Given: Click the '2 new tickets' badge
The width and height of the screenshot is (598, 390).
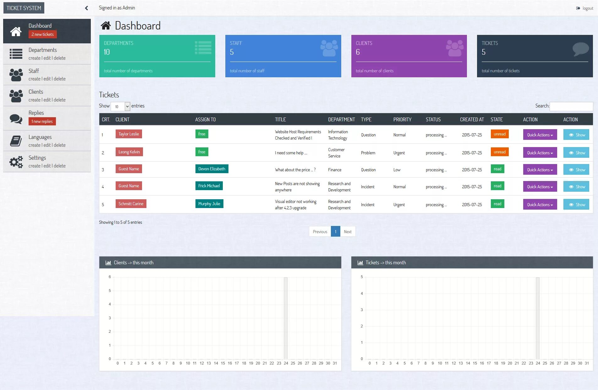Looking at the screenshot, I should [x=42, y=34].
